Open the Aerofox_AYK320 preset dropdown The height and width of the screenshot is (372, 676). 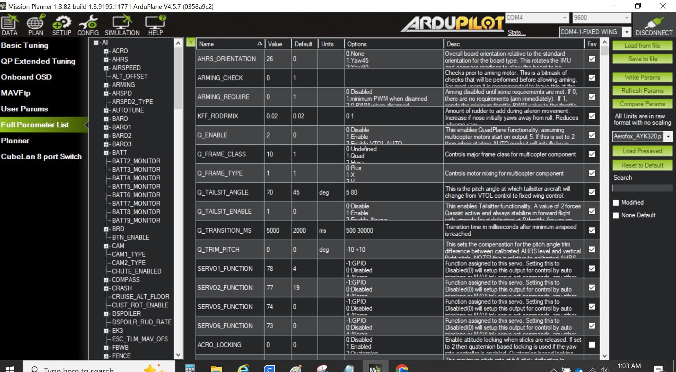(668, 136)
